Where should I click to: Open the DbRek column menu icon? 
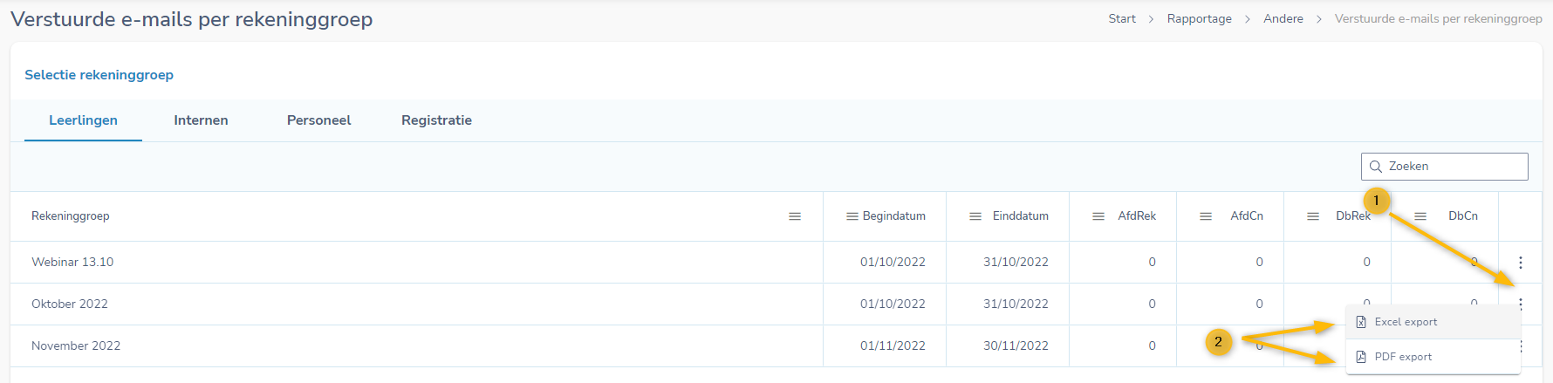click(x=1313, y=216)
